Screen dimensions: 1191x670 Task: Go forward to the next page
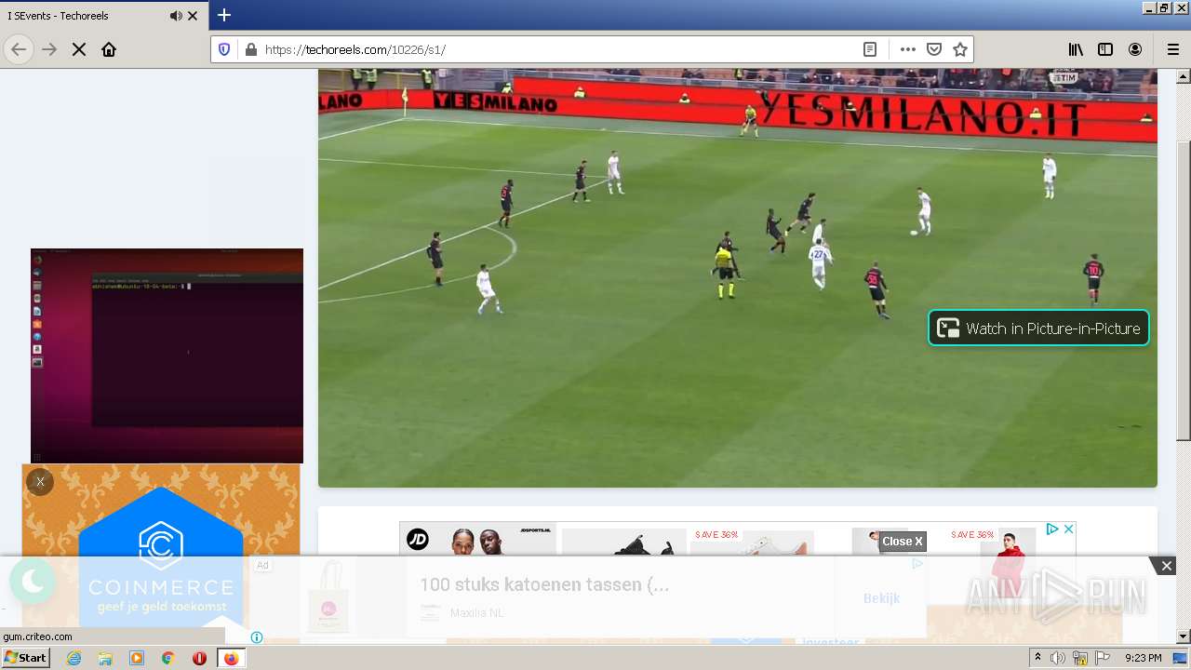click(49, 49)
